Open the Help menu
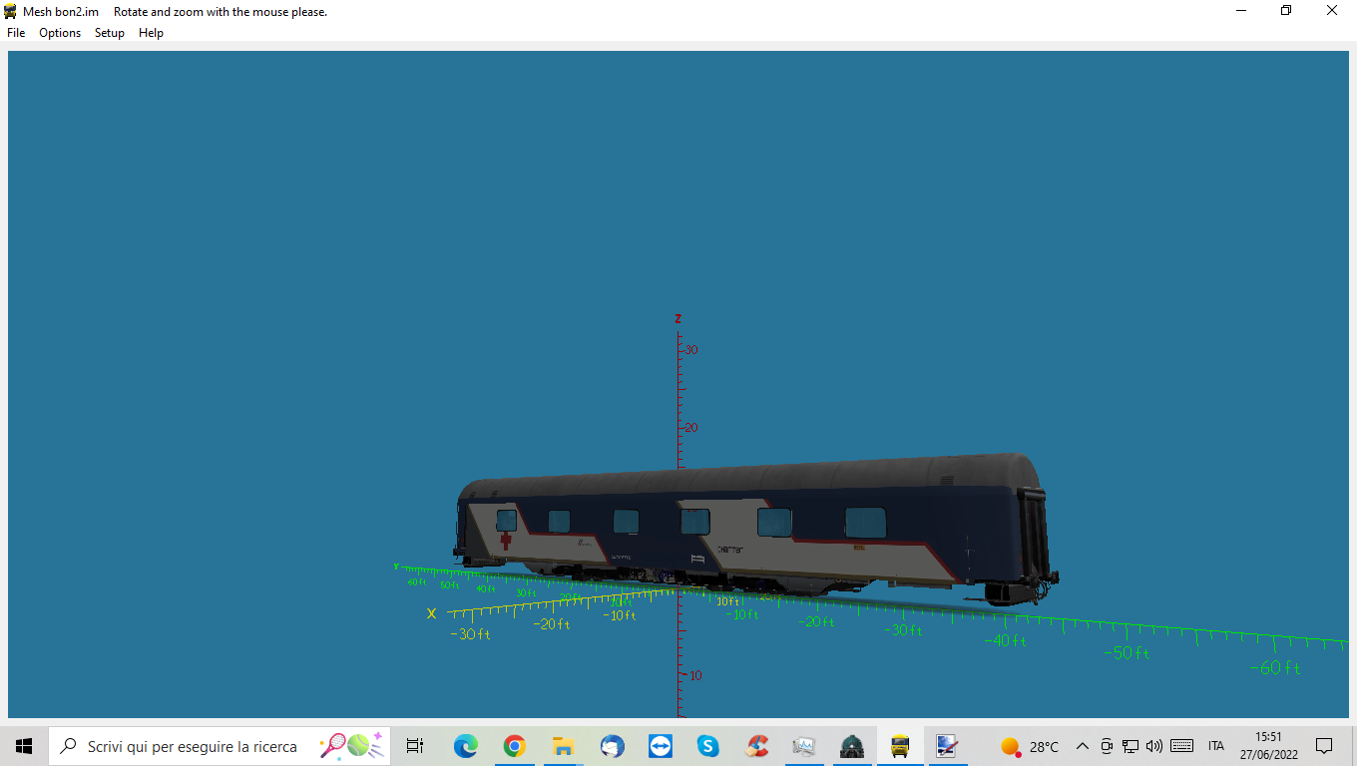This screenshot has height=766, width=1357. (151, 33)
